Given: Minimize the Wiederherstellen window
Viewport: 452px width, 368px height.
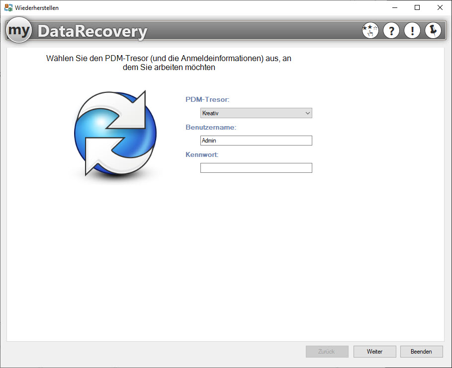Looking at the screenshot, I should (x=395, y=7).
